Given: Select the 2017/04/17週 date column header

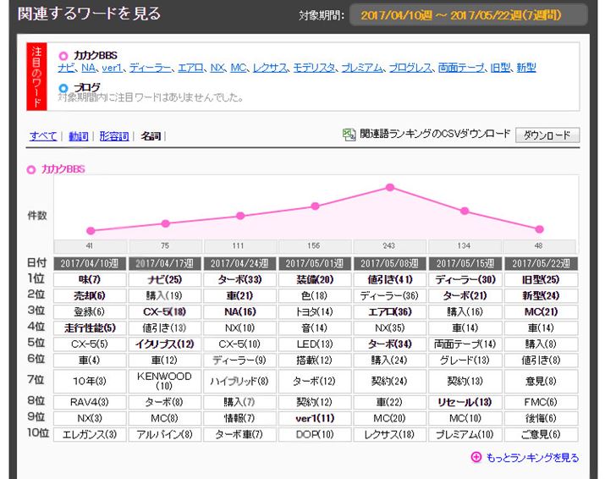Looking at the screenshot, I should click(164, 263).
